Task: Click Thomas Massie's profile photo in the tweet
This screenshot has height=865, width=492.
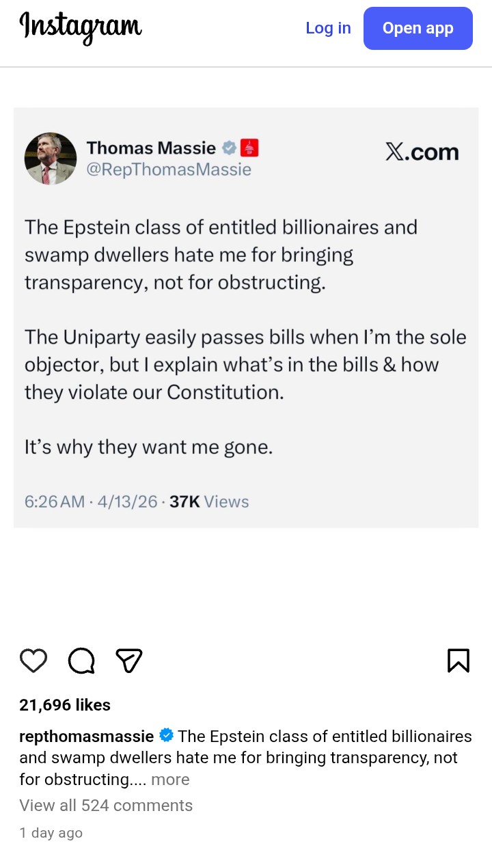Action: (x=51, y=159)
